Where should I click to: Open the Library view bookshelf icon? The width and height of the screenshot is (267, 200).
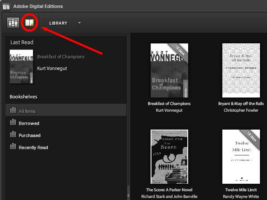(x=13, y=22)
